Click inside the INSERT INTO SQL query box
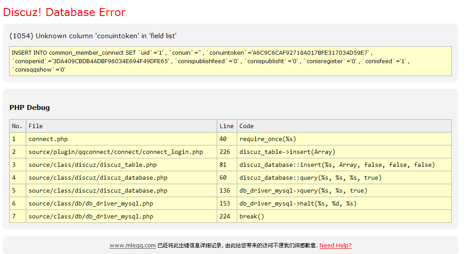 230,61
